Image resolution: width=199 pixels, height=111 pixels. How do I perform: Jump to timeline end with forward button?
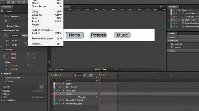pos(60,75)
